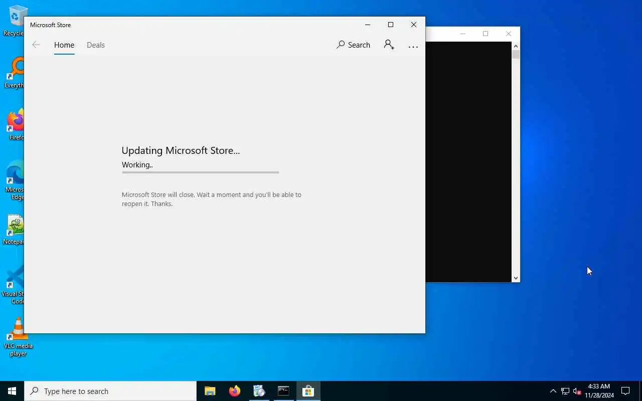Switch to the terminal taskbar icon
This screenshot has height=401, width=642.
pyautogui.click(x=283, y=391)
